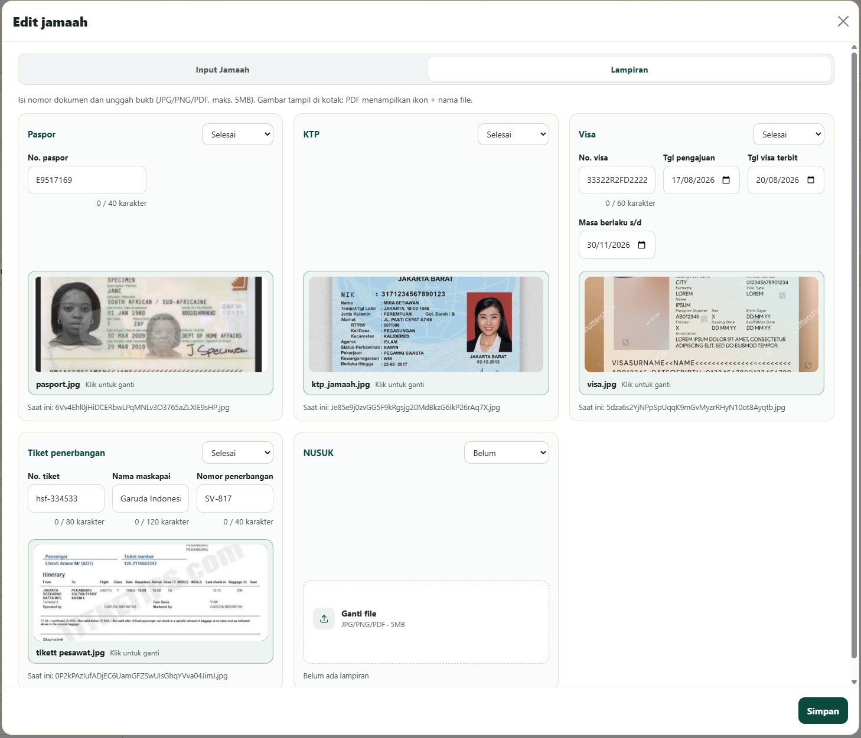Open the Paspor status dropdown
The width and height of the screenshot is (861, 738).
click(x=237, y=135)
